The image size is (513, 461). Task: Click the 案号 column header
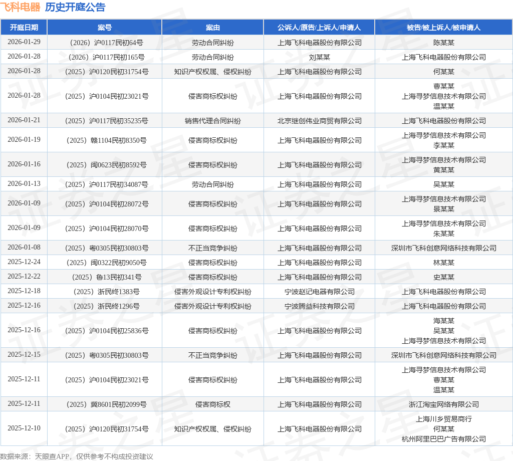[x=105, y=28]
